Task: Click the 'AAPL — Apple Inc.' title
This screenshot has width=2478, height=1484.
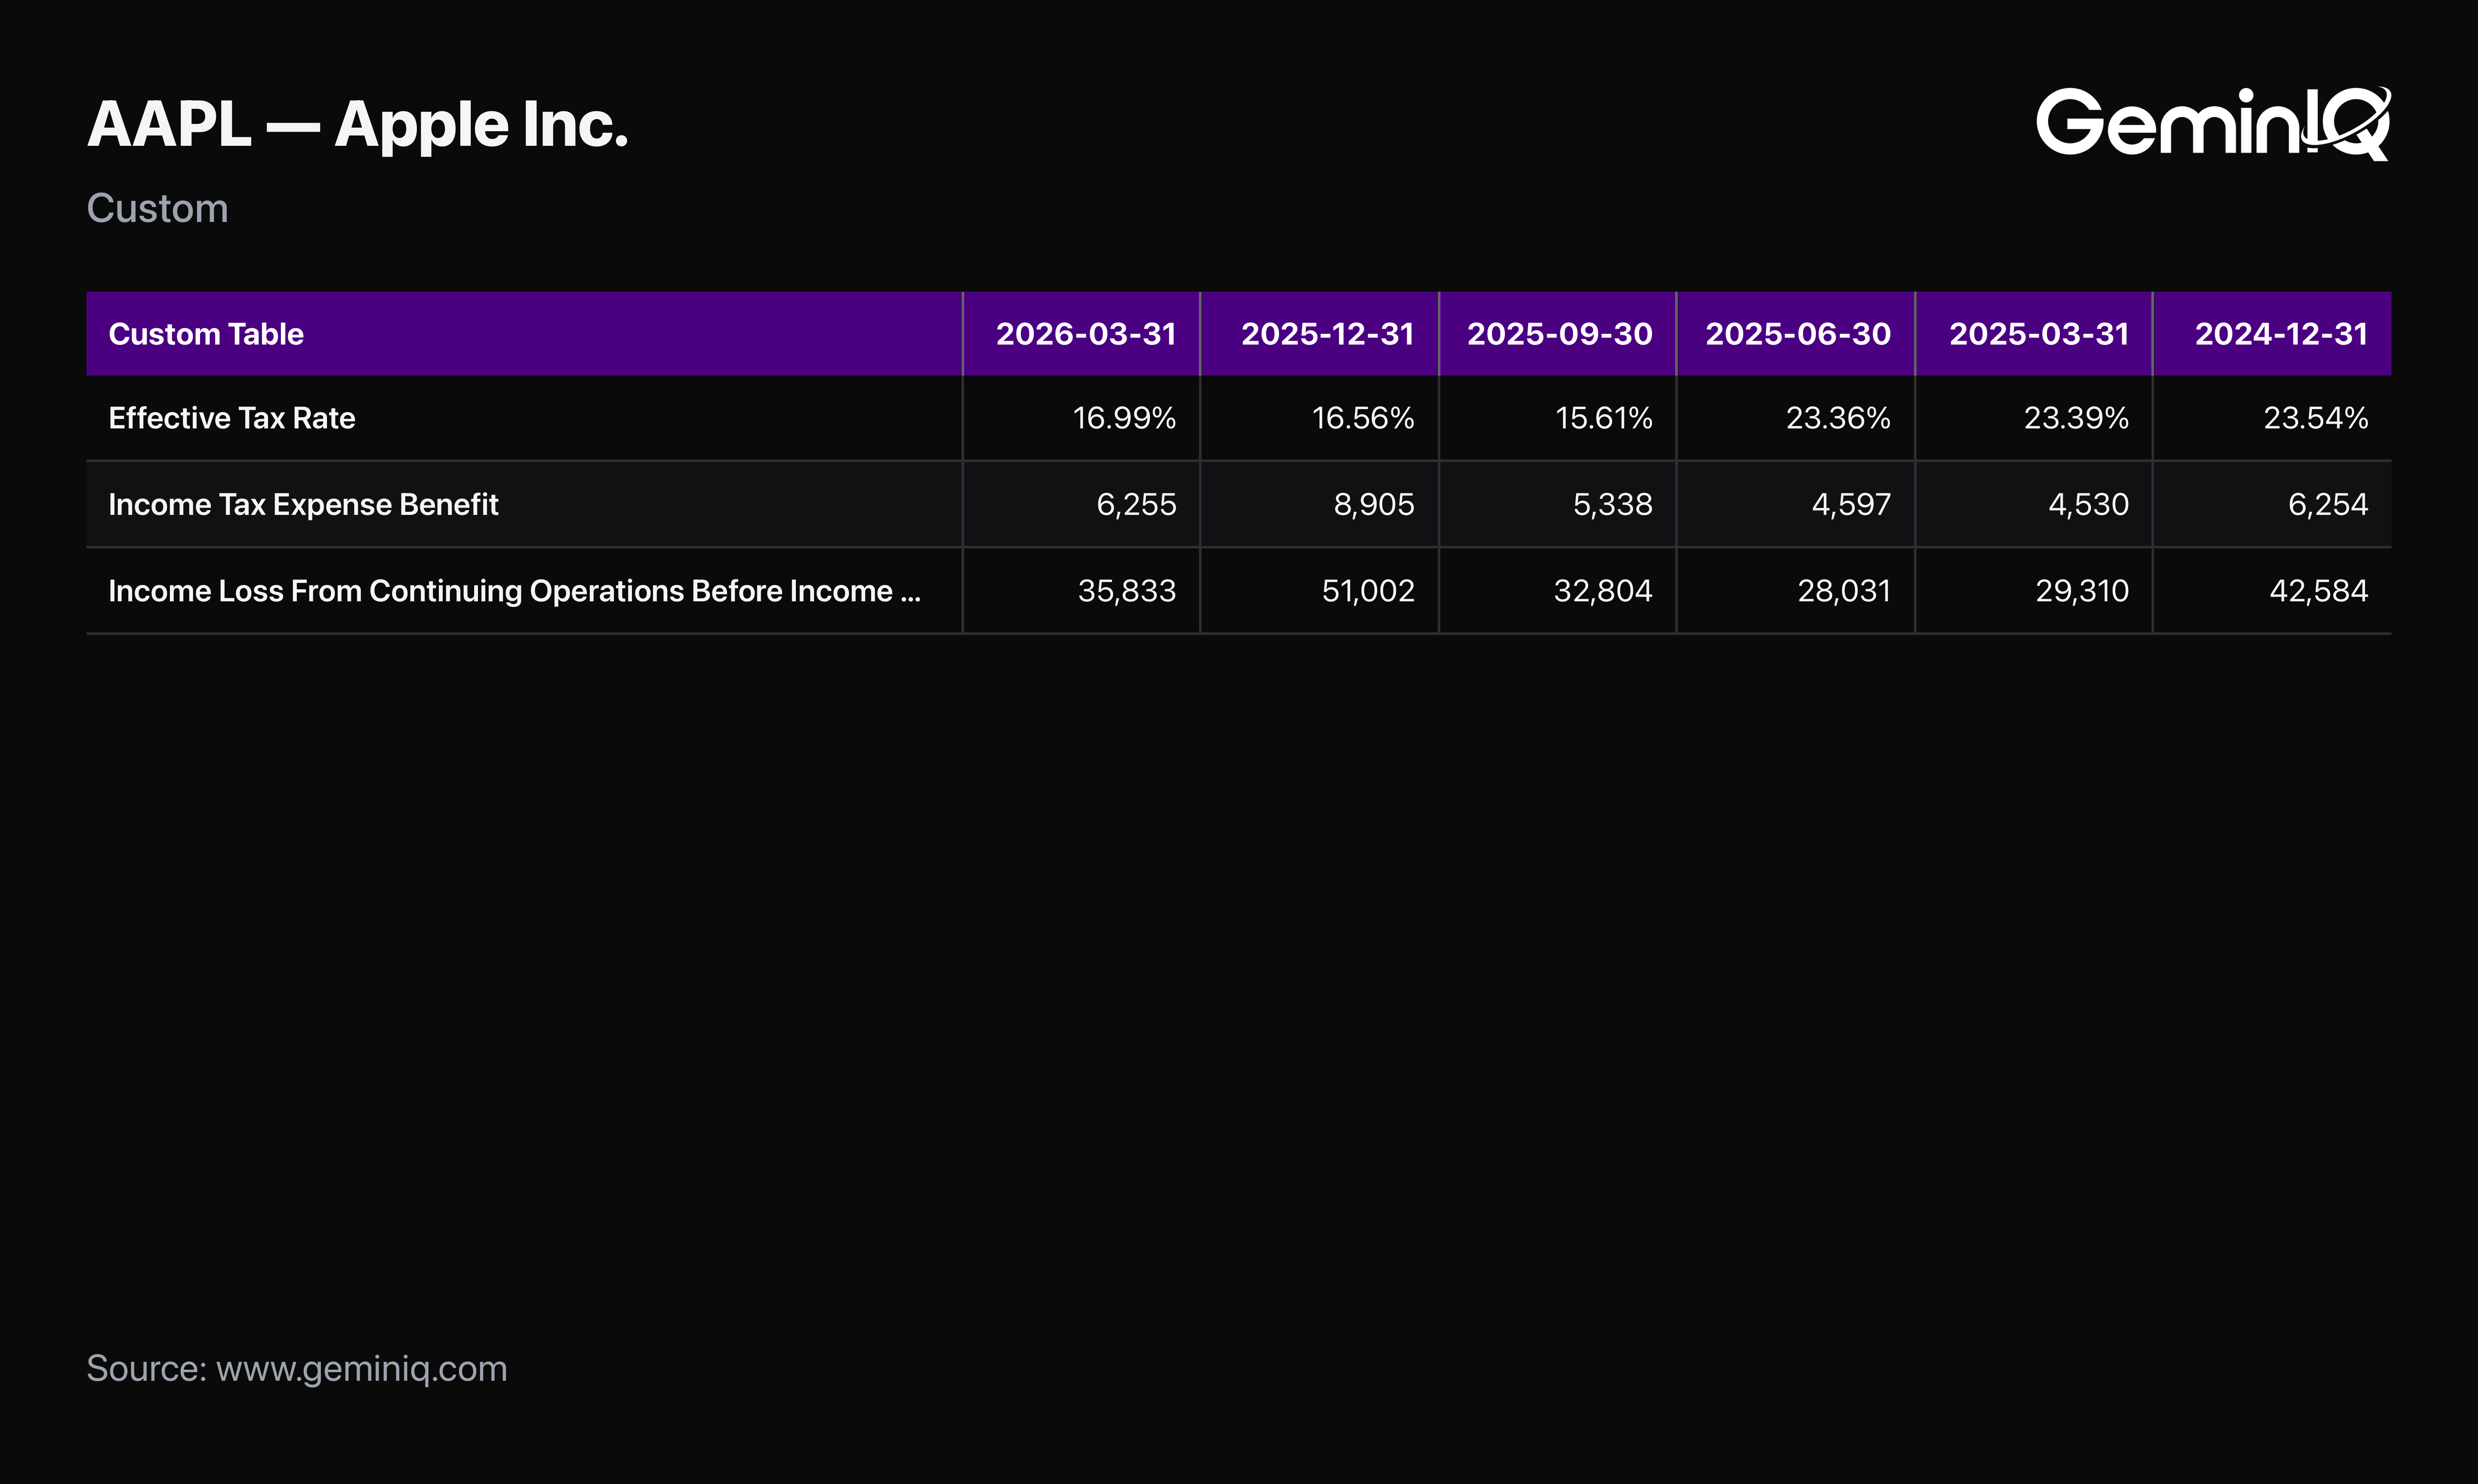Action: click(x=357, y=125)
